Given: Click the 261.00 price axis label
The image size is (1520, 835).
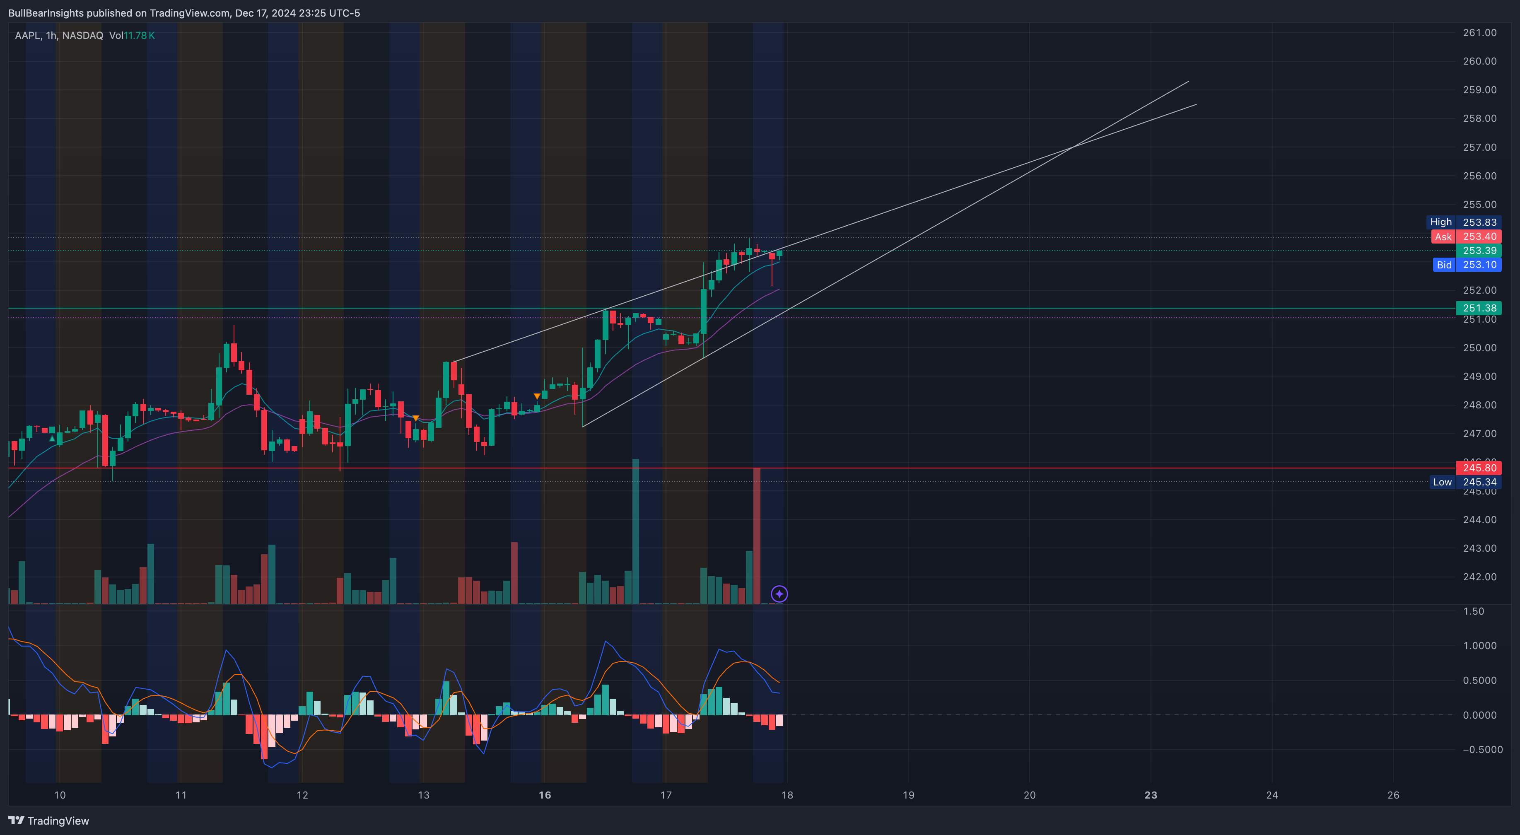Looking at the screenshot, I should 1479,32.
